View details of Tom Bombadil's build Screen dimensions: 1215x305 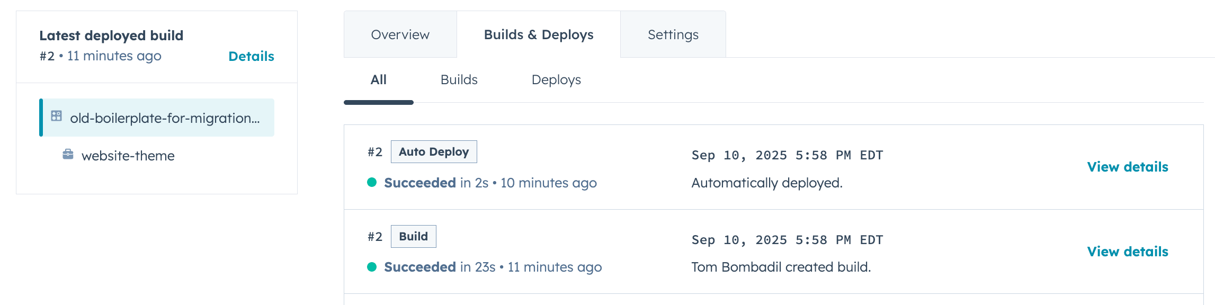[1127, 252]
